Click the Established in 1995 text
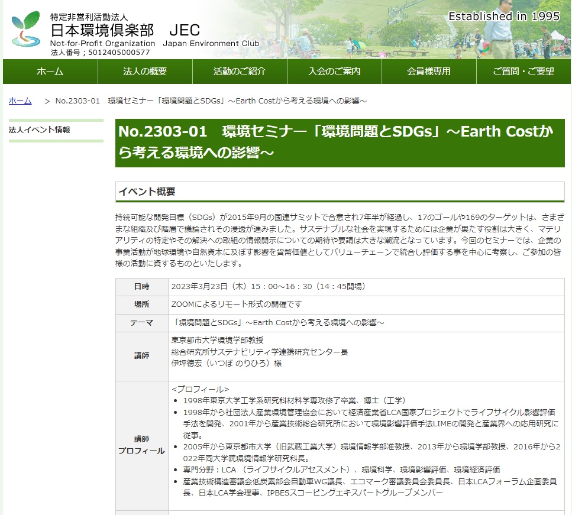 pos(504,17)
